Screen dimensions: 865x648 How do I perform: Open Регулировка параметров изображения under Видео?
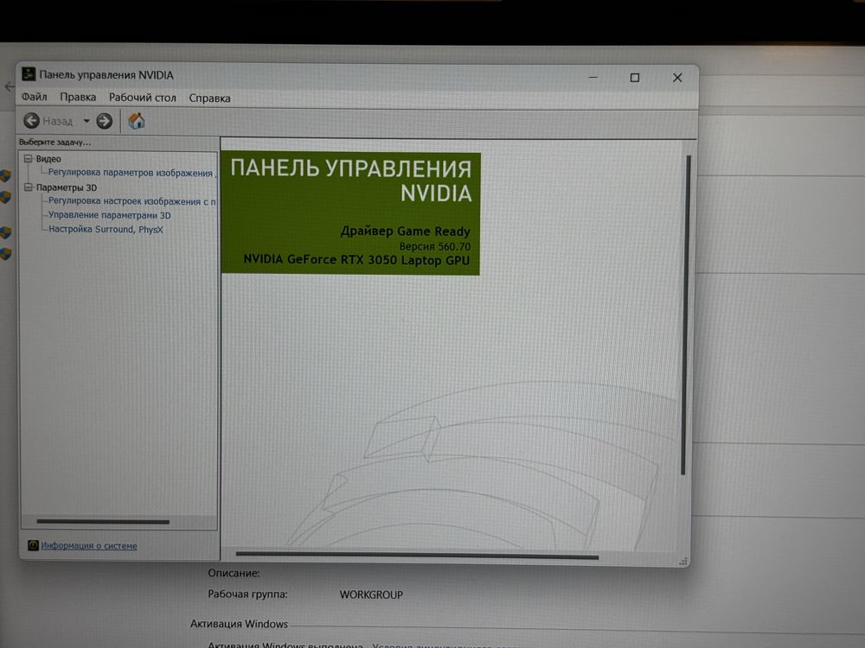(x=131, y=173)
